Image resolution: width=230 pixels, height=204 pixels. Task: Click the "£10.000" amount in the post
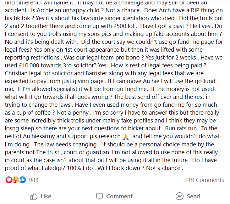tap(29, 65)
